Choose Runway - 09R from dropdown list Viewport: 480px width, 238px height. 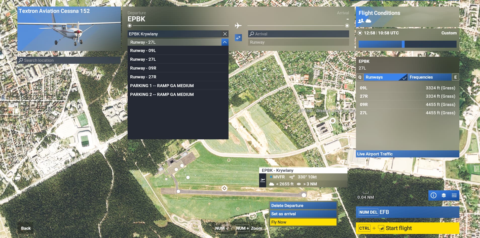coord(178,68)
